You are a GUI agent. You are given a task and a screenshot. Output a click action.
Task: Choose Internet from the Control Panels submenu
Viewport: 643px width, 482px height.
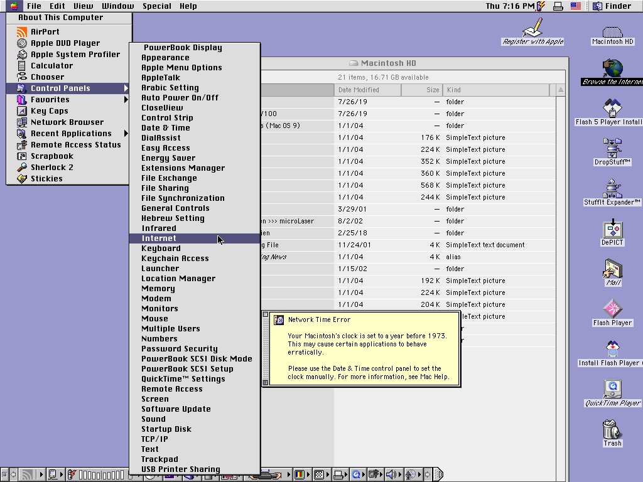tap(195, 238)
